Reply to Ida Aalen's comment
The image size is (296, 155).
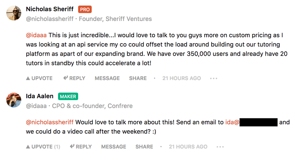[81, 147]
